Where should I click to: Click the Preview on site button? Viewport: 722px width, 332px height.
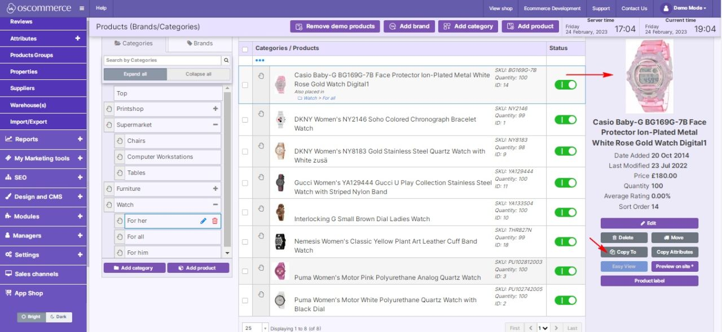coord(675,267)
